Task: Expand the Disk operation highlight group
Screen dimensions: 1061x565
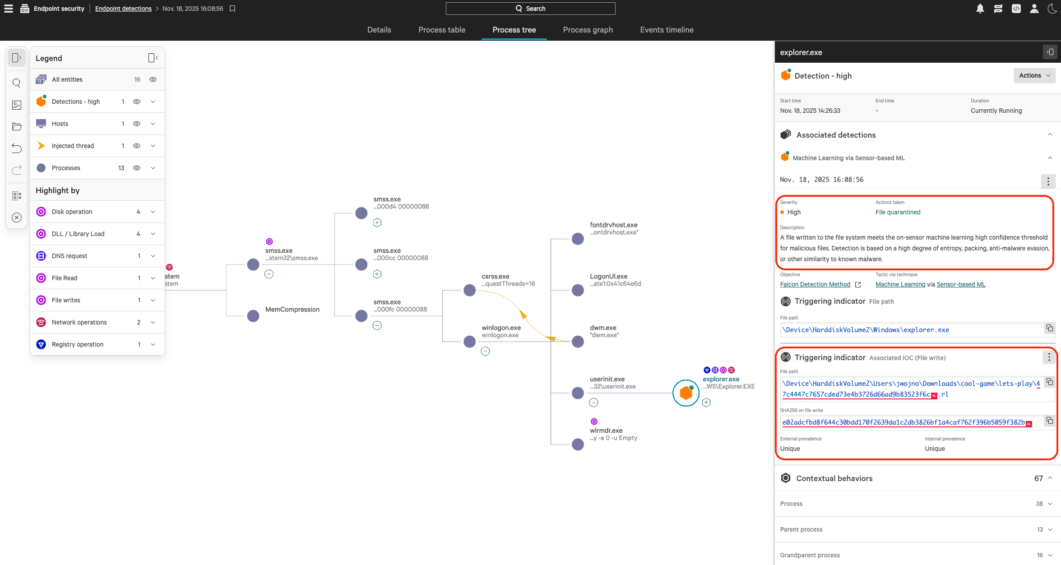Action: (x=153, y=212)
